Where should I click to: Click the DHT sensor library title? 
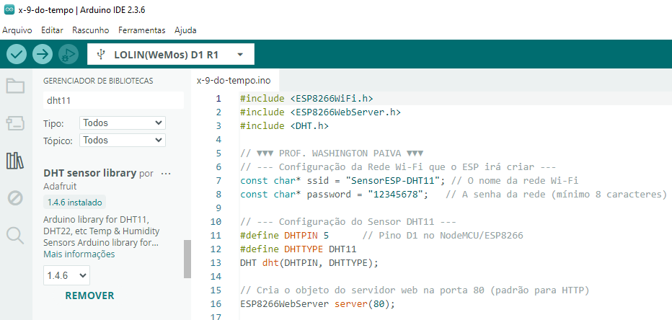(x=89, y=174)
